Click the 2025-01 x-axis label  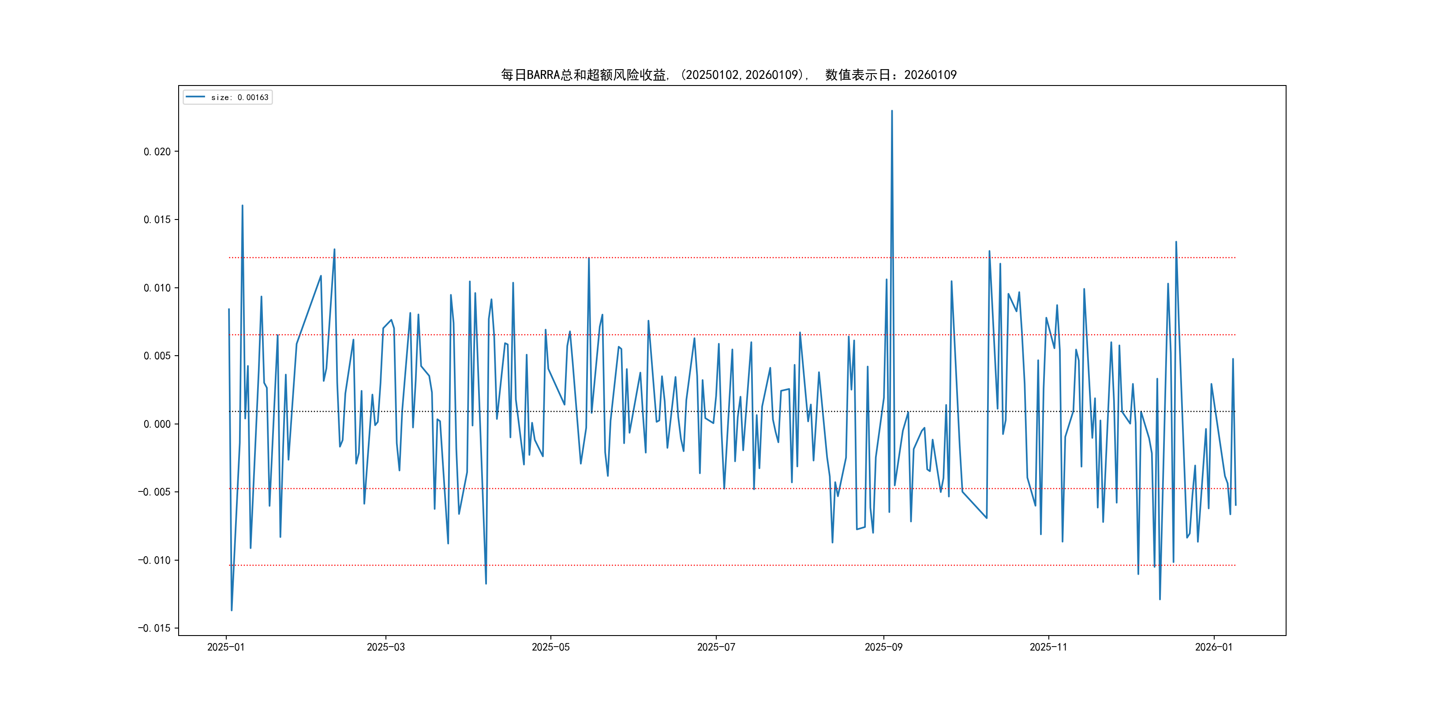(x=226, y=647)
